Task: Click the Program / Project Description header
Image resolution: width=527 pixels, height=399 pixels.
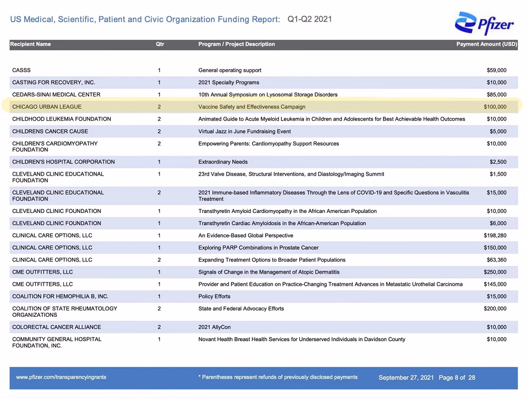Action: (x=237, y=44)
